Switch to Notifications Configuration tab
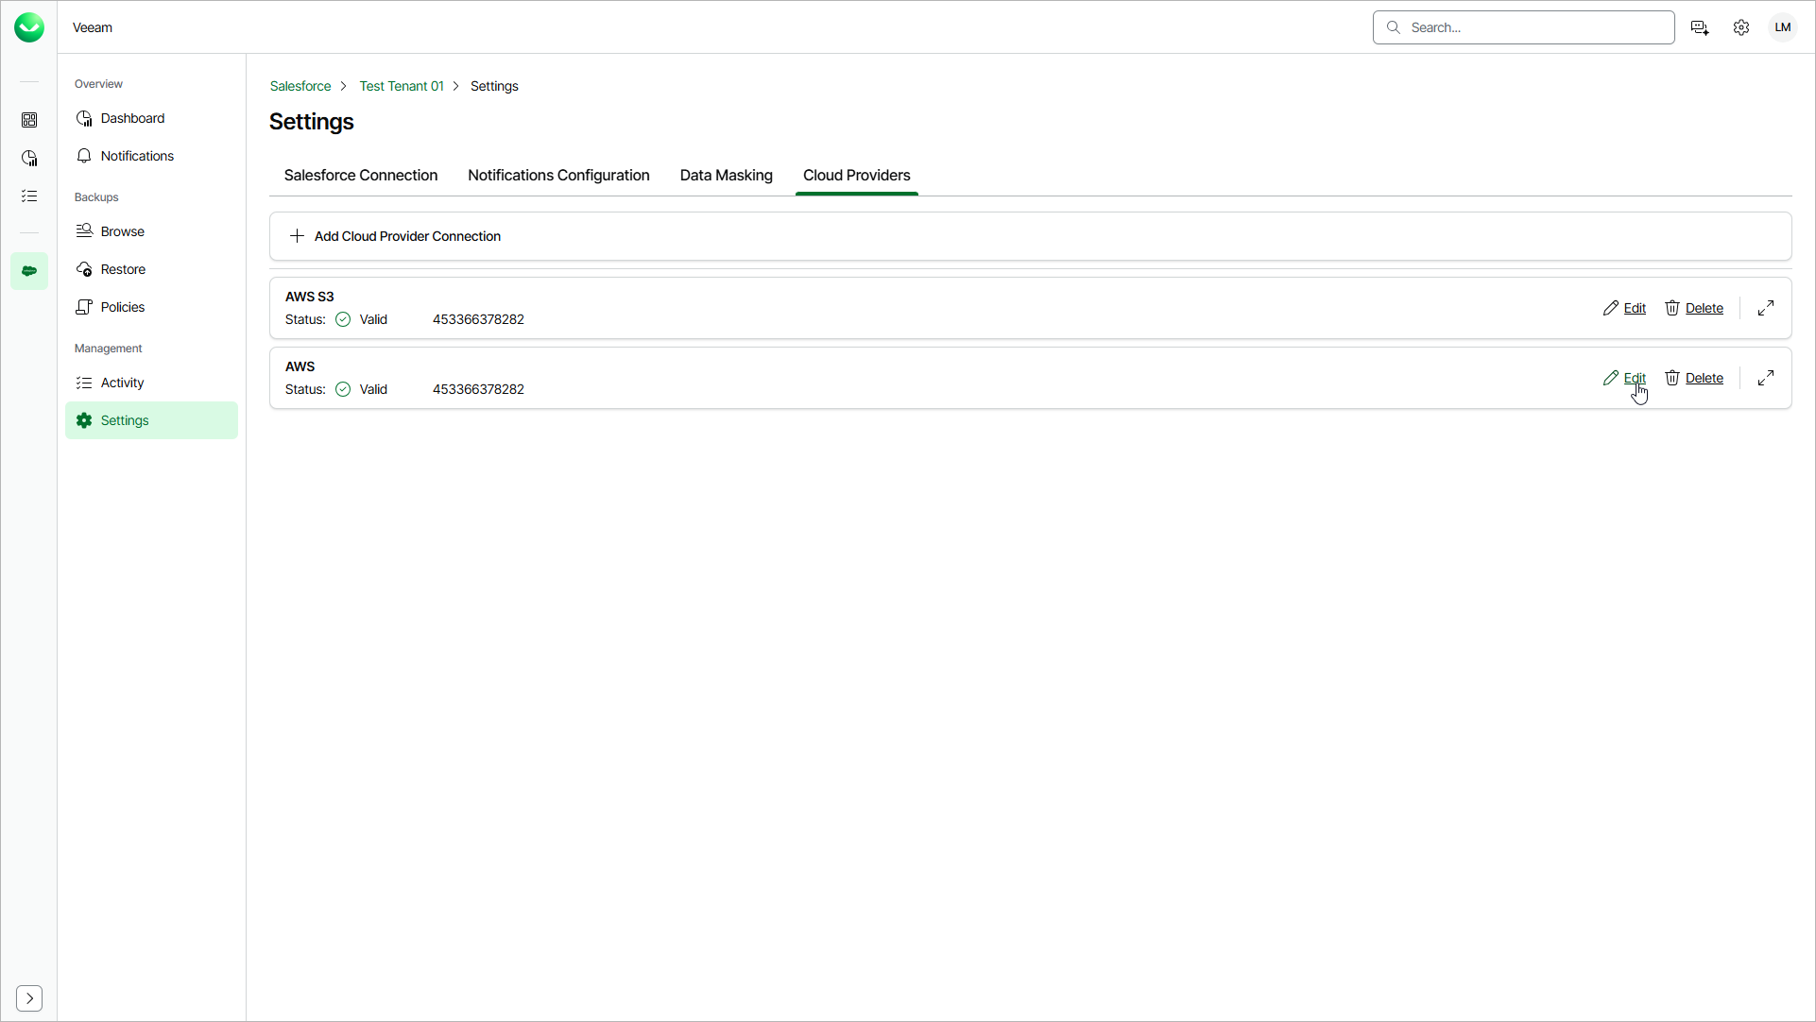The height and width of the screenshot is (1022, 1816). click(558, 176)
